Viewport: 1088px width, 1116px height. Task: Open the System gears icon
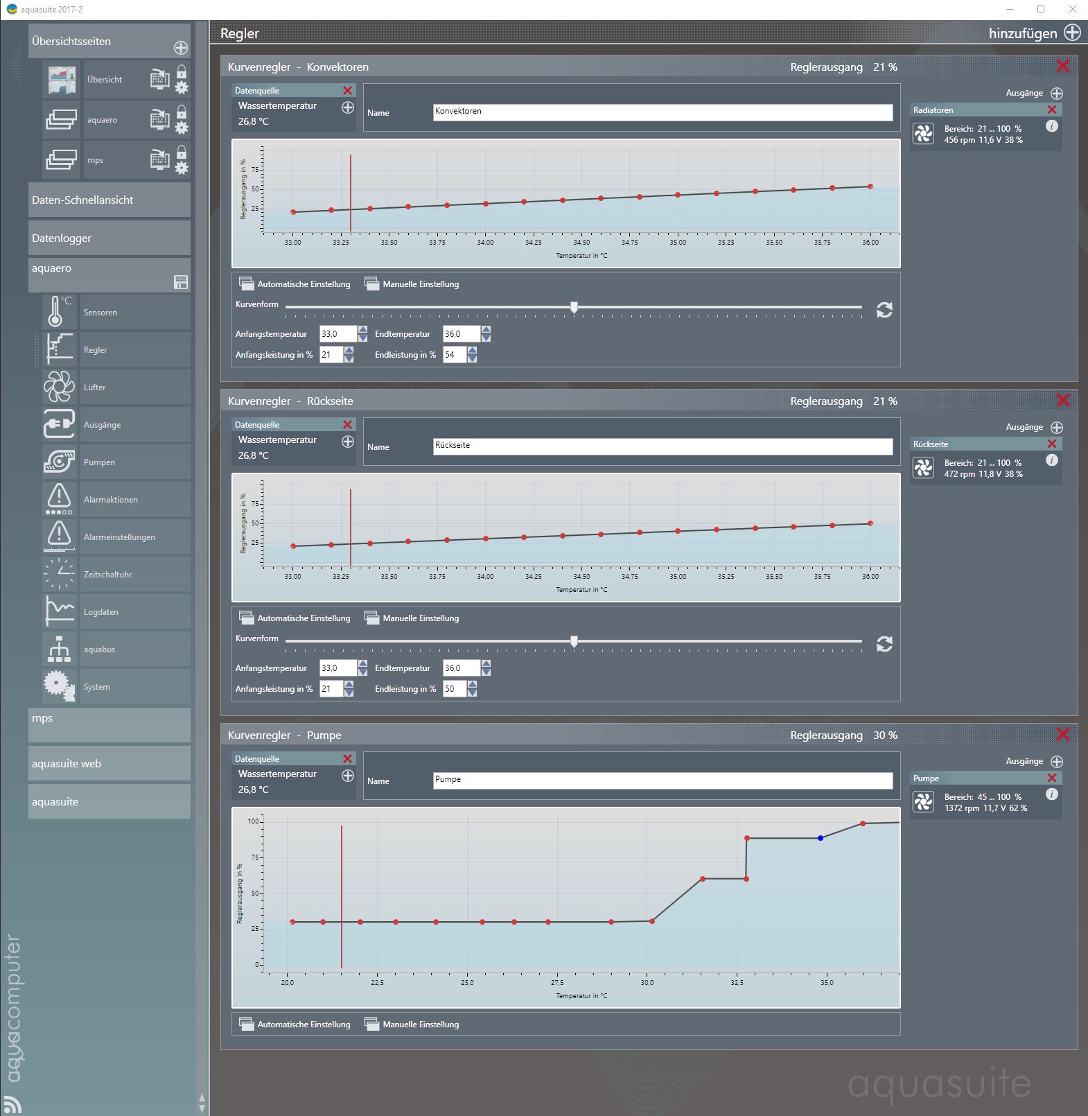pyautogui.click(x=59, y=686)
